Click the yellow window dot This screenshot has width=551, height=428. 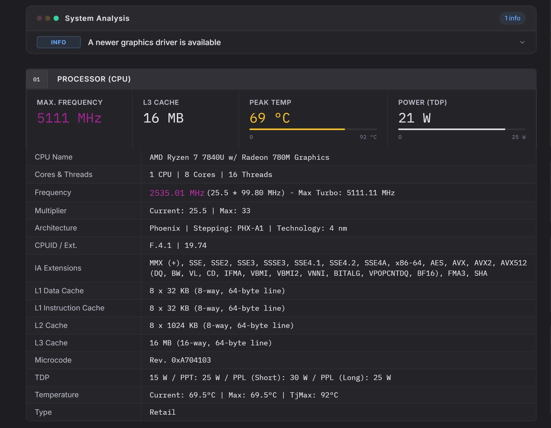48,18
